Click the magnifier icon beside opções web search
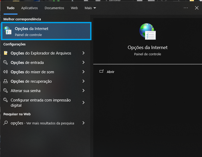Image resolution: width=202 pixels, height=157 pixels. [x=5, y=123]
